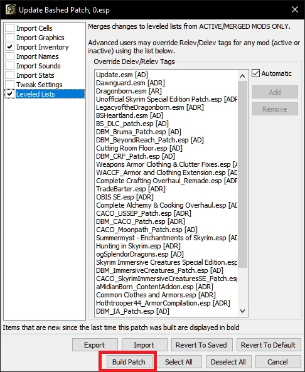
Task: Enable the Import Graphics checkbox
Action: 10,38
